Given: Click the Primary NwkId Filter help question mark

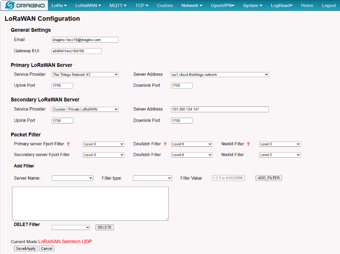Looking at the screenshot, I should click(248, 144).
